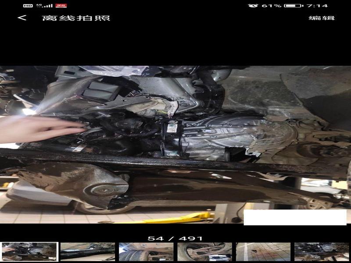The image size is (351, 263).
Task: Select the second thumbnail in the strip
Action: click(87, 252)
